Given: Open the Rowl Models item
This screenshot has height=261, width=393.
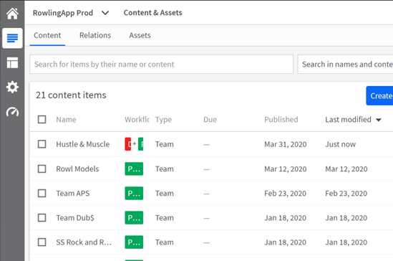Looking at the screenshot, I should [x=77, y=169].
